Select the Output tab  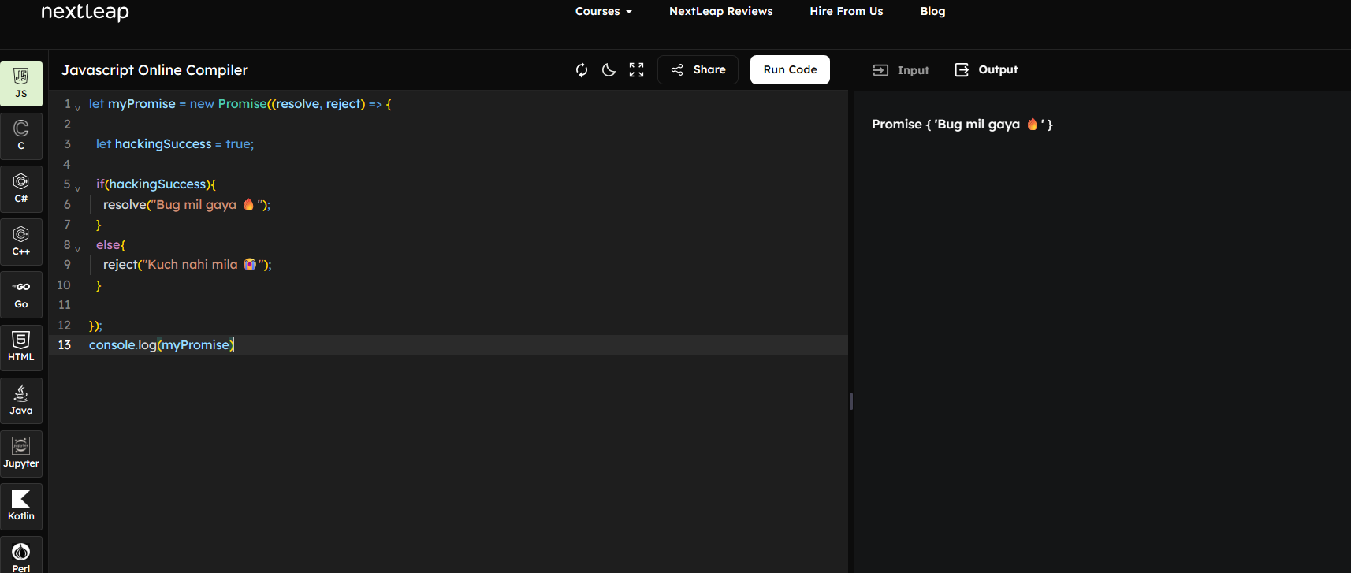(x=987, y=70)
